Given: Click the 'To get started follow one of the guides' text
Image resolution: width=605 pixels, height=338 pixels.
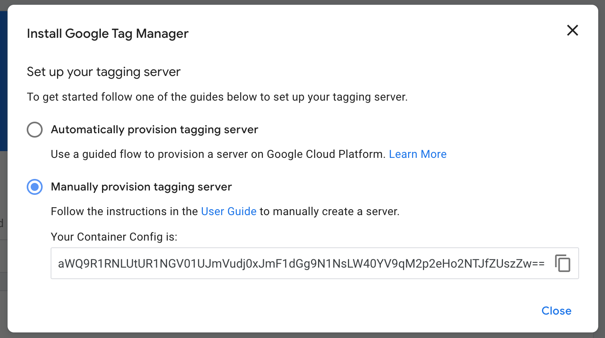Looking at the screenshot, I should [x=217, y=97].
